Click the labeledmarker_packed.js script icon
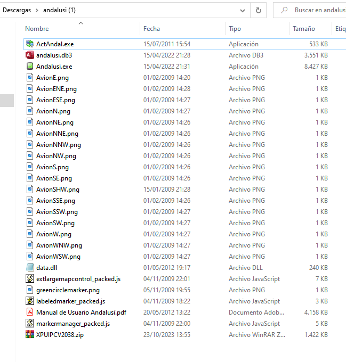Screen dimensions: 346x362 (x=29, y=301)
